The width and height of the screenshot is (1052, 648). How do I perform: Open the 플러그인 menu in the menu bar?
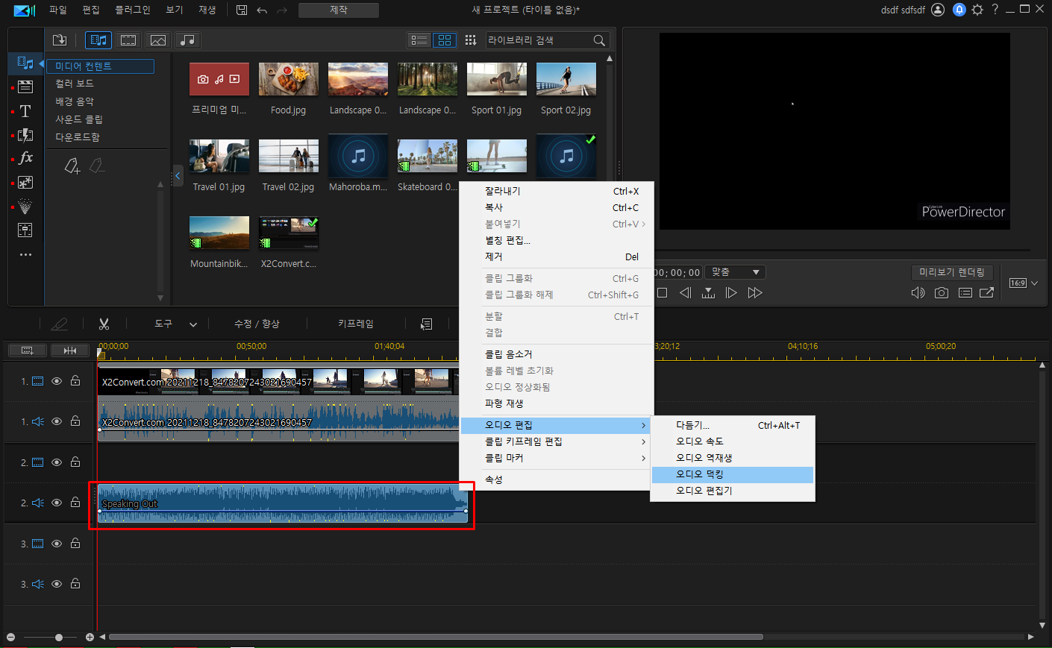point(132,10)
